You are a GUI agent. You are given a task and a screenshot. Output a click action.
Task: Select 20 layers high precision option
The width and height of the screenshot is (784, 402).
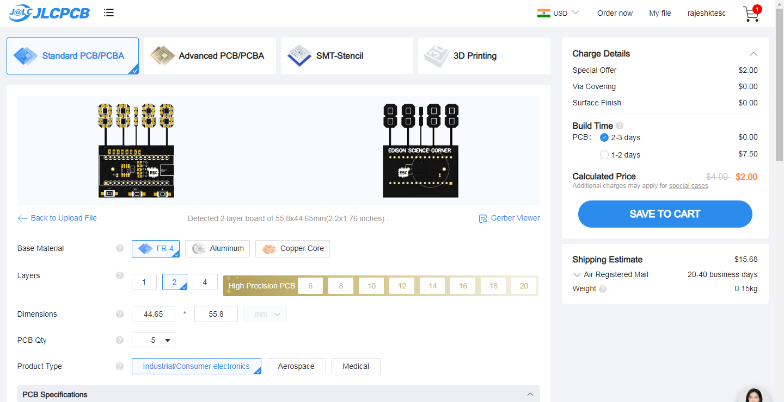524,286
